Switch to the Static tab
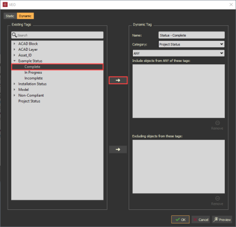 click(x=10, y=16)
